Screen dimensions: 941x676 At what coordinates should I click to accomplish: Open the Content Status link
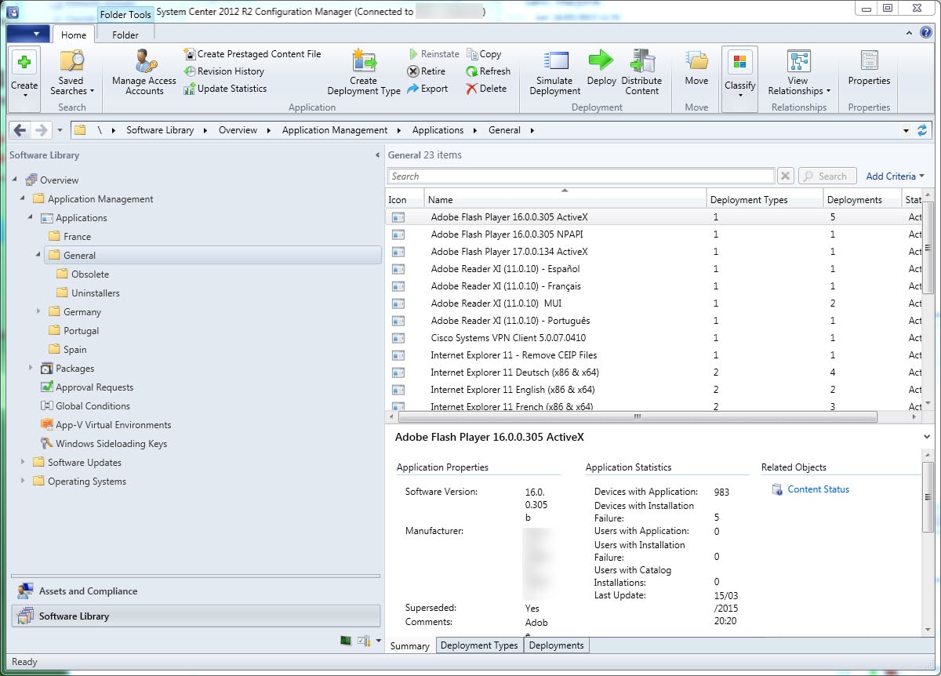pyautogui.click(x=818, y=489)
